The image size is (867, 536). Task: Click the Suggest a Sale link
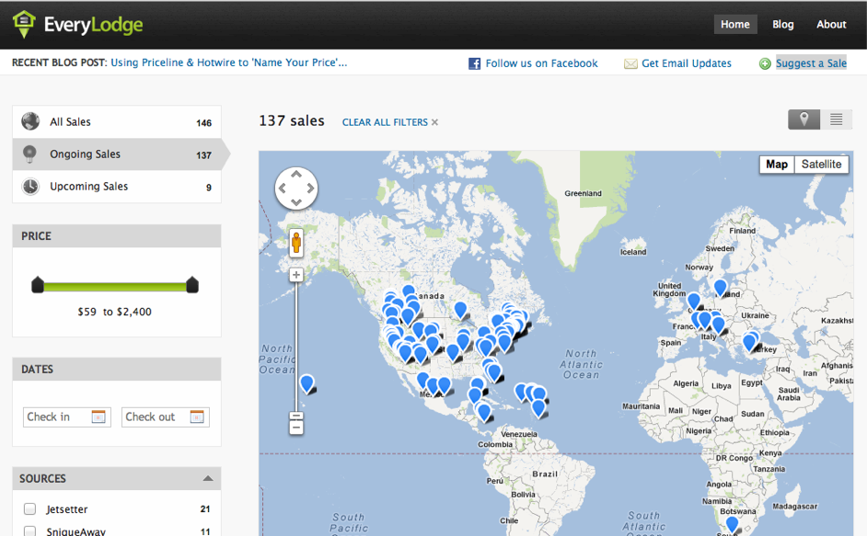[x=810, y=63]
